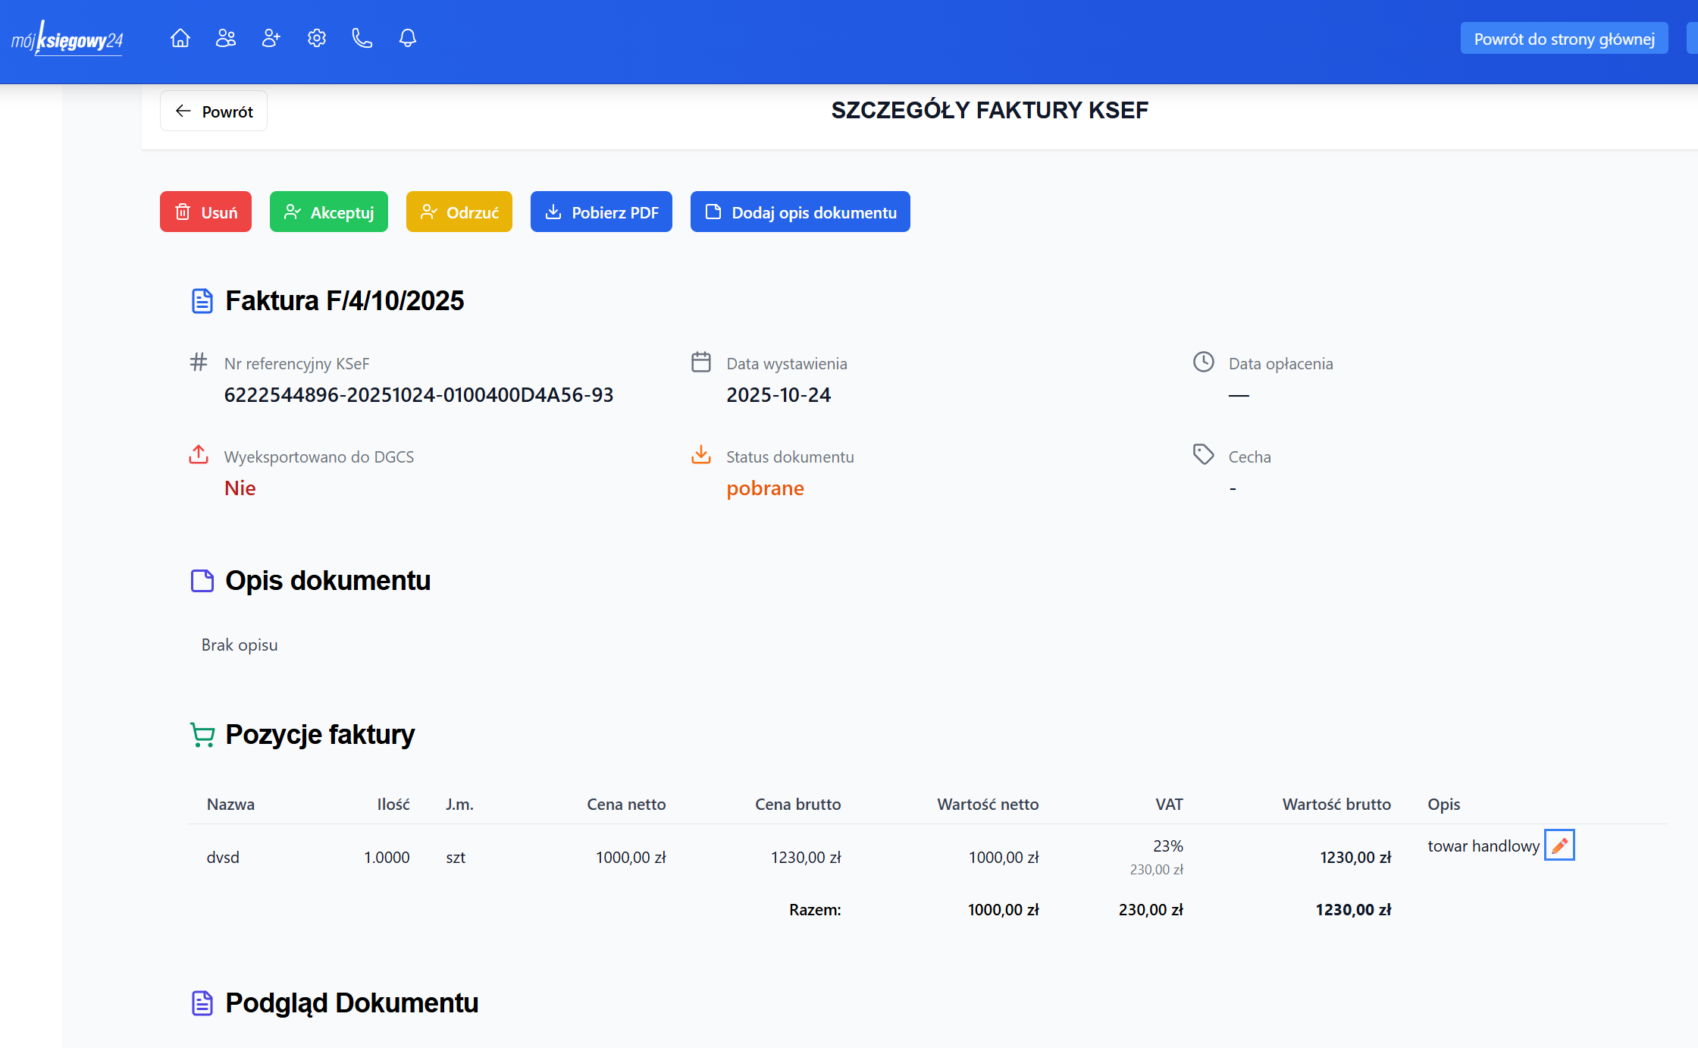Click the shopping cart icon beside Pozycje faktury
Viewport: 1698px width, 1048px height.
[x=202, y=734]
